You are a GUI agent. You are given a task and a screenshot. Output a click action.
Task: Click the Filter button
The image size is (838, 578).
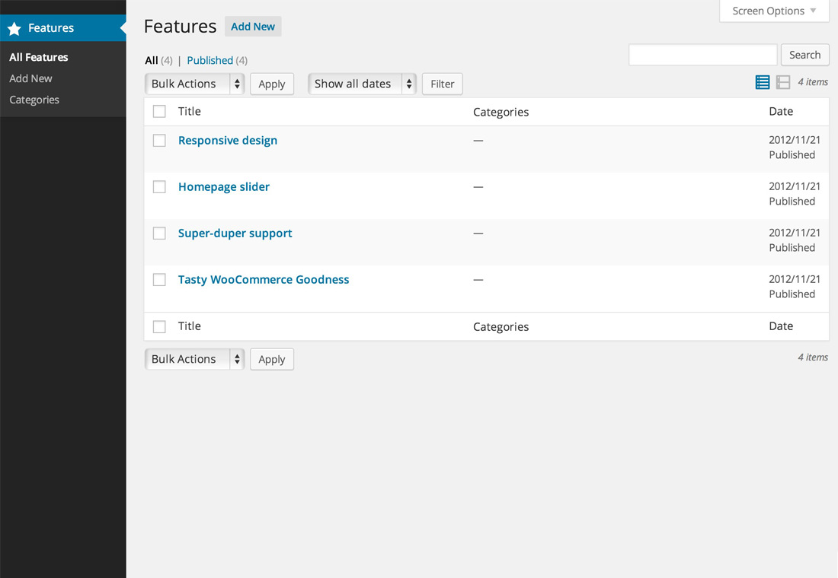442,84
